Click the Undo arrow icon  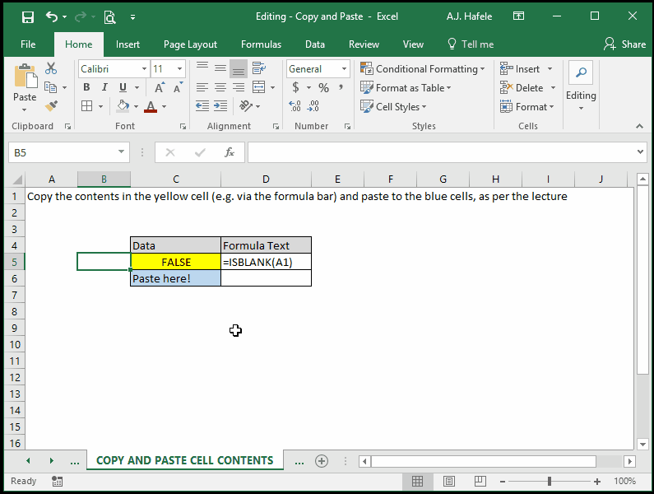click(52, 16)
